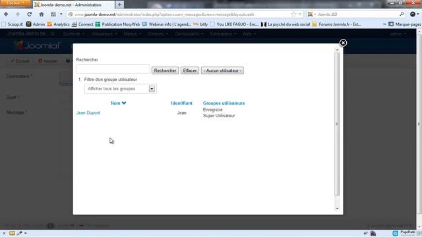
Task: Open the Système menu in Joomla admin bar
Action: click(73, 34)
